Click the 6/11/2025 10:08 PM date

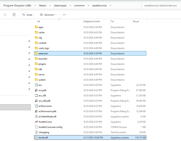click(x=93, y=137)
